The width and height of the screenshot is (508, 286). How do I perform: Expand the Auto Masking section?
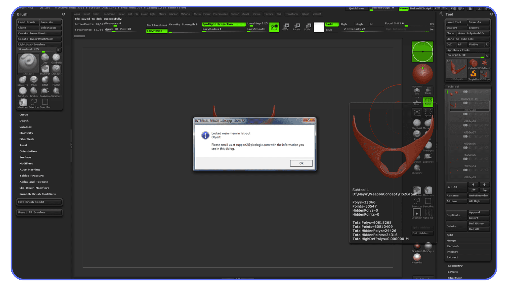(x=30, y=169)
